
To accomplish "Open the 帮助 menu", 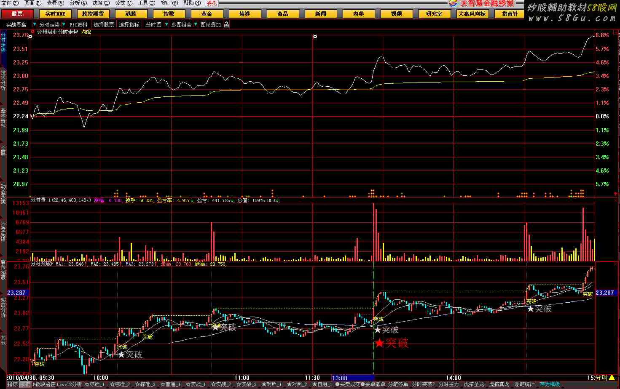I will click(192, 3).
